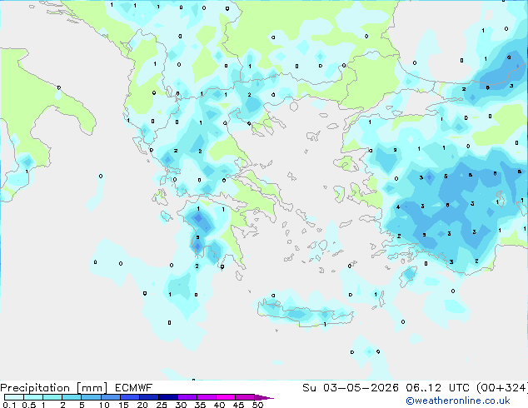Image resolution: width=528 pixels, height=408 pixels.
Task: Click the 30–35 mm purple legend swatch
Action: coord(187,397)
